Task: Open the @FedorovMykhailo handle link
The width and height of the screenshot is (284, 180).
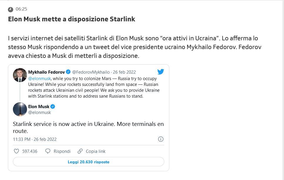Action: tap(91, 72)
